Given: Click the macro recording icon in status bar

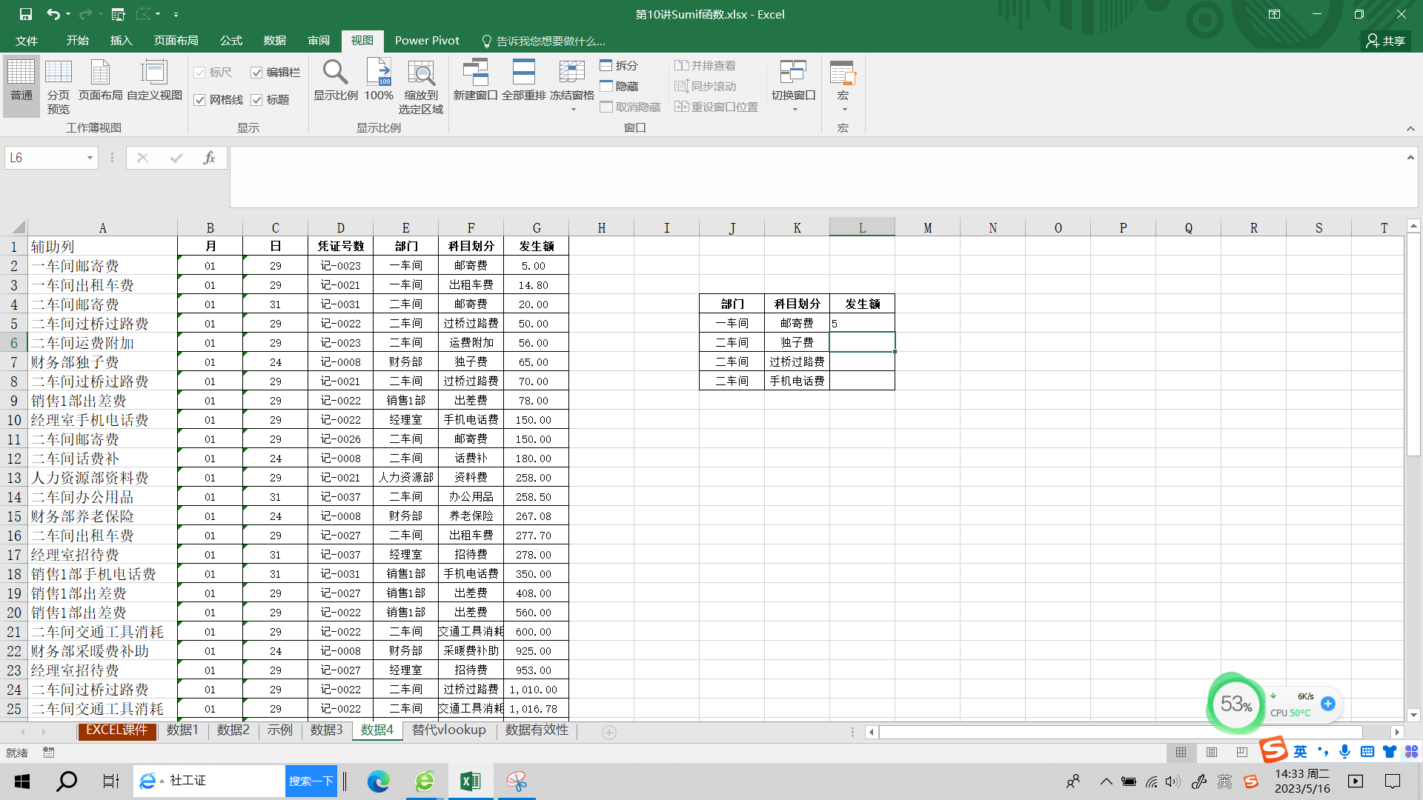Looking at the screenshot, I should tap(49, 753).
